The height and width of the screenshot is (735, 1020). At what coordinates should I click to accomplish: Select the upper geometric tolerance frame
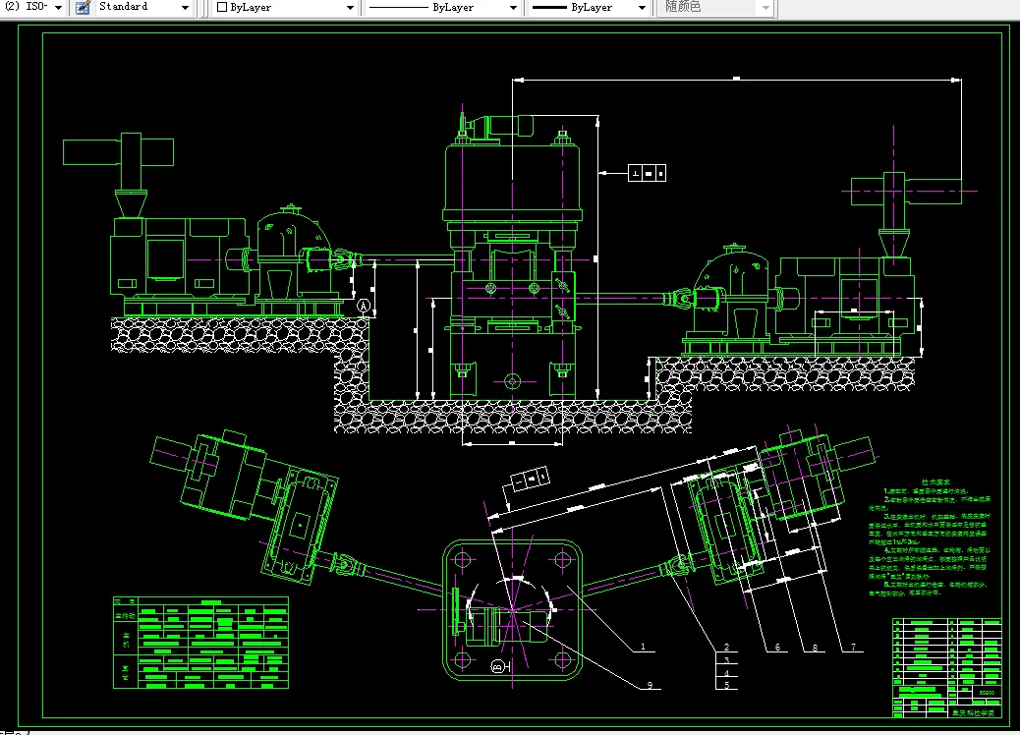[648, 173]
